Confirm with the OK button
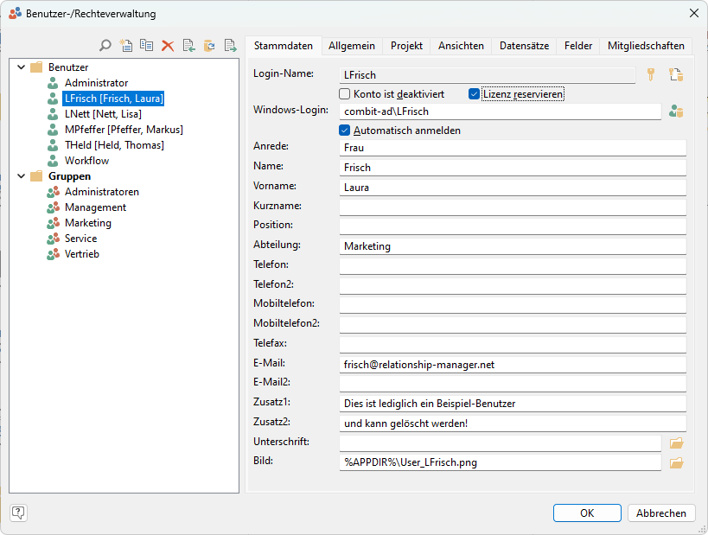Screen dimensions: 708x535 click(x=587, y=513)
